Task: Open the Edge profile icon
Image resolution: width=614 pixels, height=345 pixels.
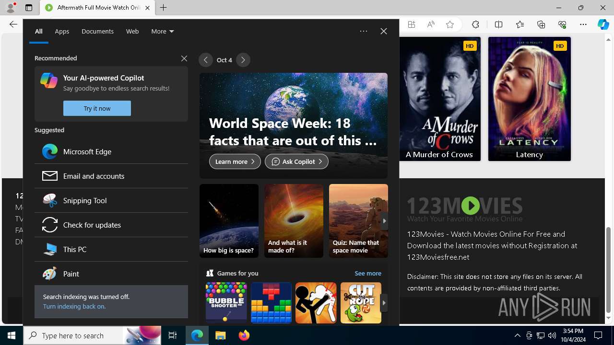Action: [10, 8]
